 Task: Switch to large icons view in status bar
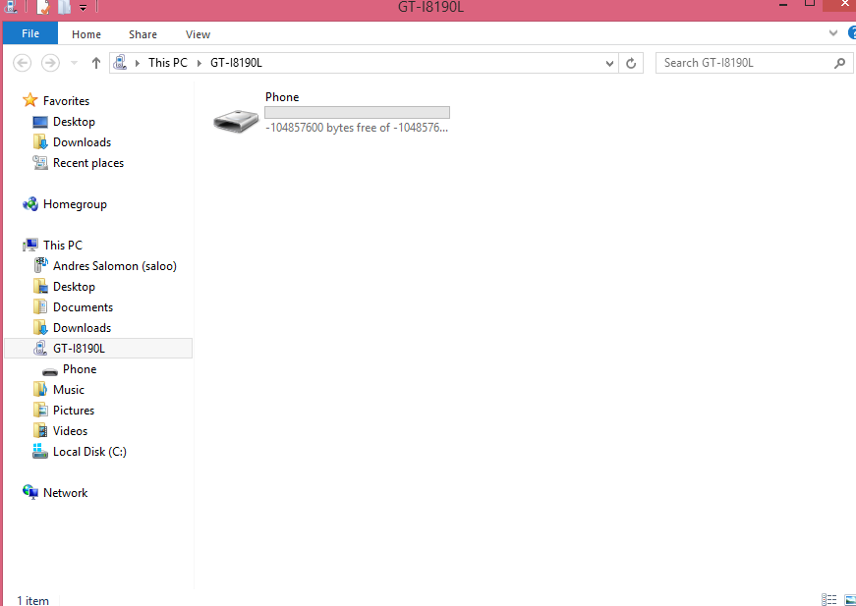(x=849, y=599)
